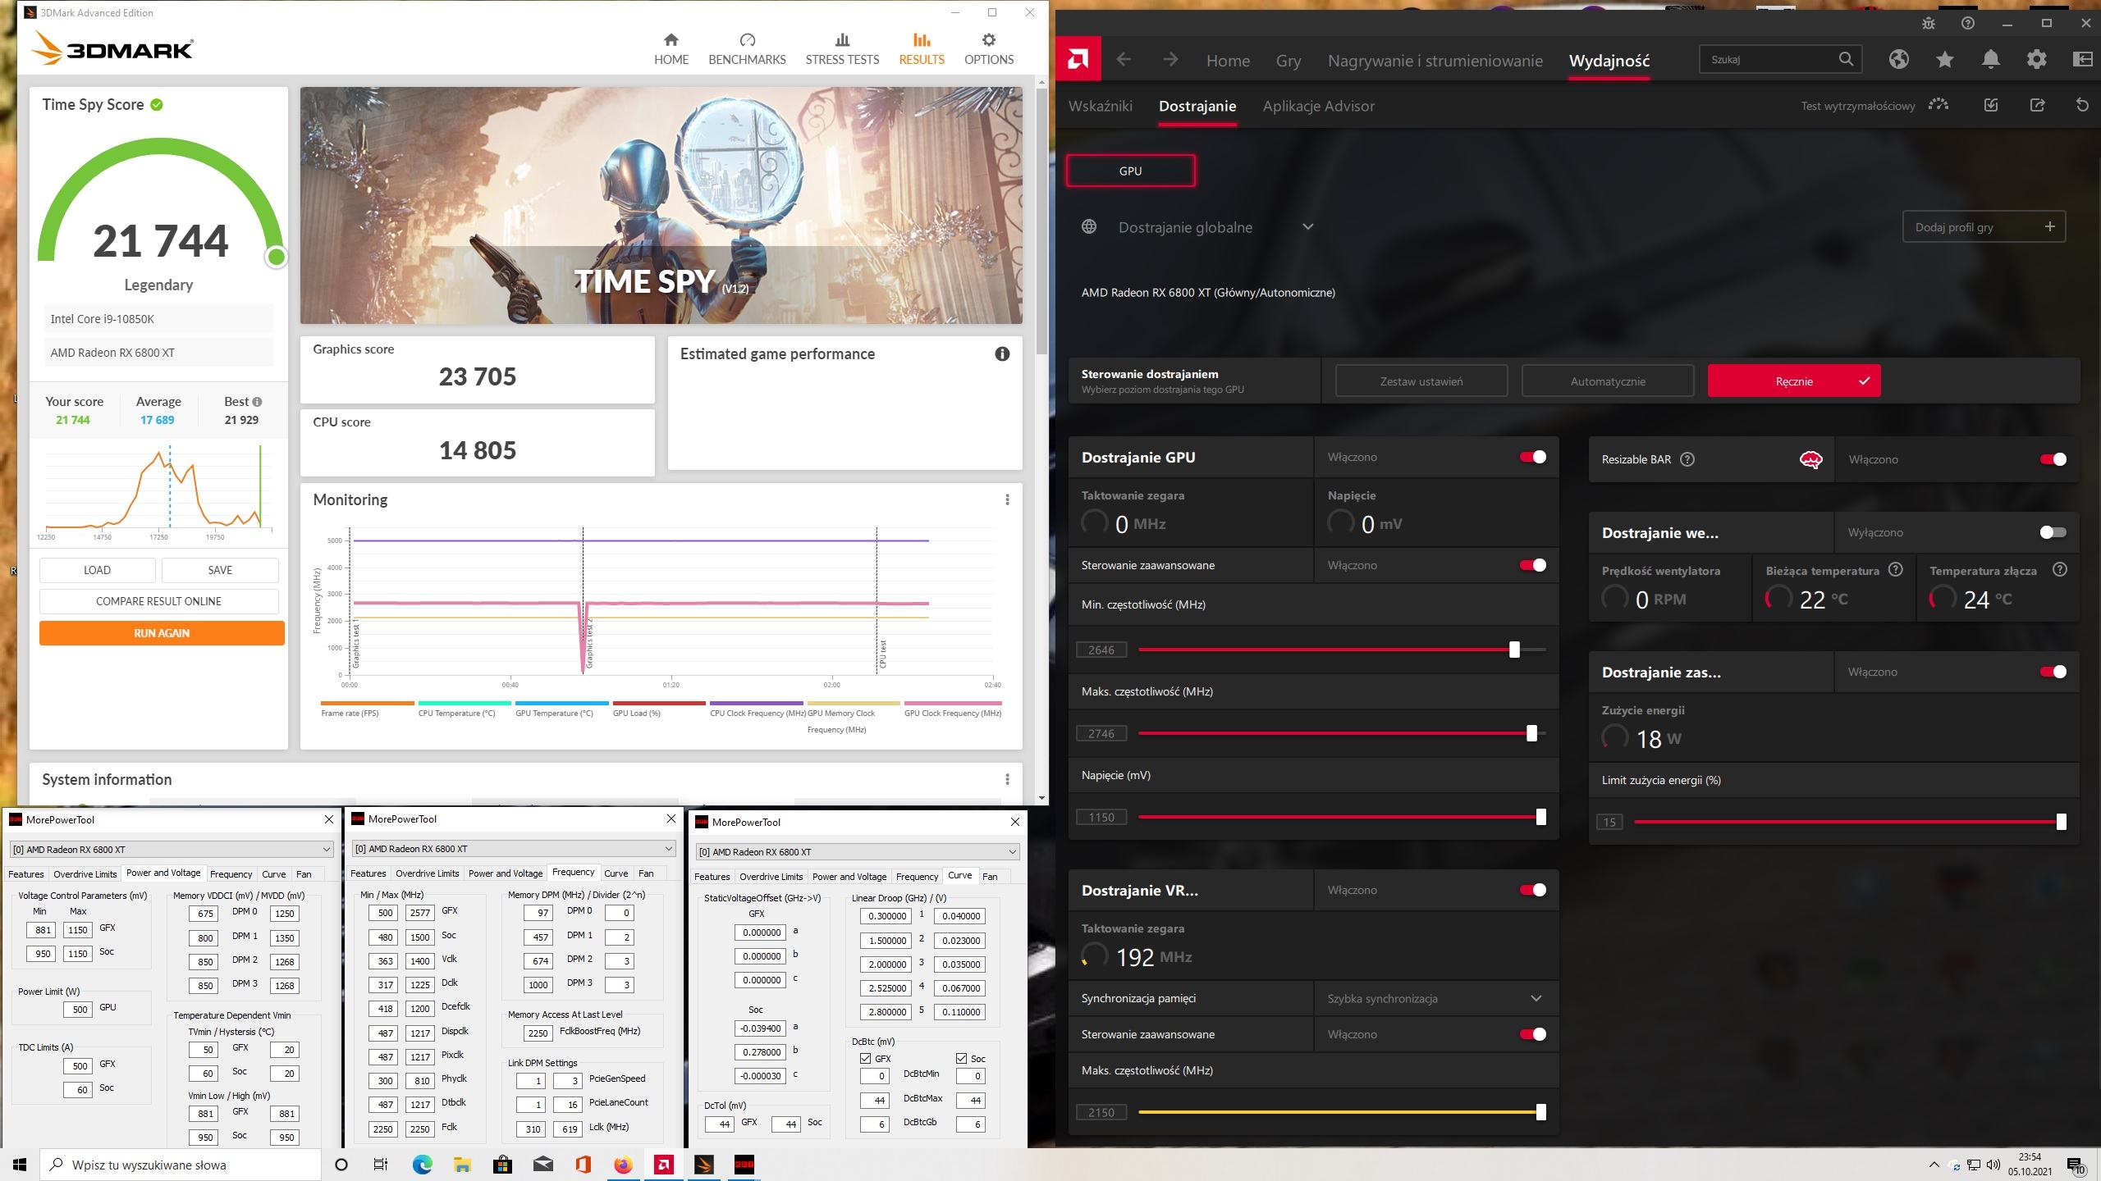The image size is (2101, 1181).
Task: Click the Maks. częstotliwość GPU slider handle
Action: [x=1531, y=733]
